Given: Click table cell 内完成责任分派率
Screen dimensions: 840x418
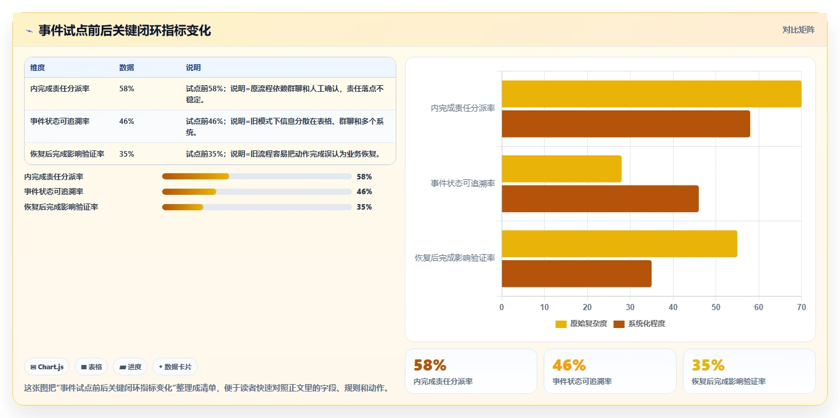Looking at the screenshot, I should 60,89.
